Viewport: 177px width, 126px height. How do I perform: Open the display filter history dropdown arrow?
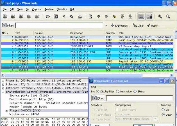(x=106, y=25)
